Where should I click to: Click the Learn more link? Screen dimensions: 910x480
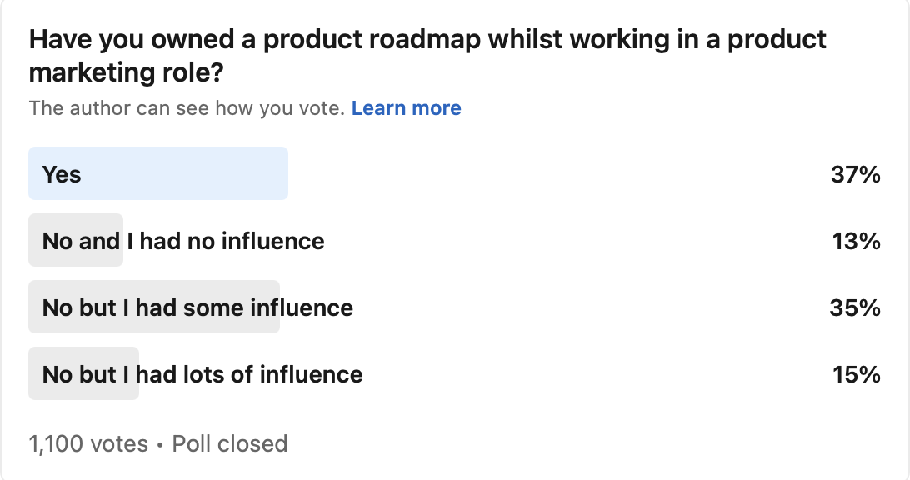pos(406,108)
